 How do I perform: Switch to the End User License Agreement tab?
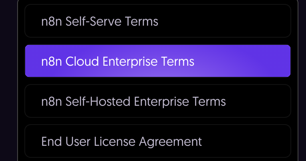point(157,141)
